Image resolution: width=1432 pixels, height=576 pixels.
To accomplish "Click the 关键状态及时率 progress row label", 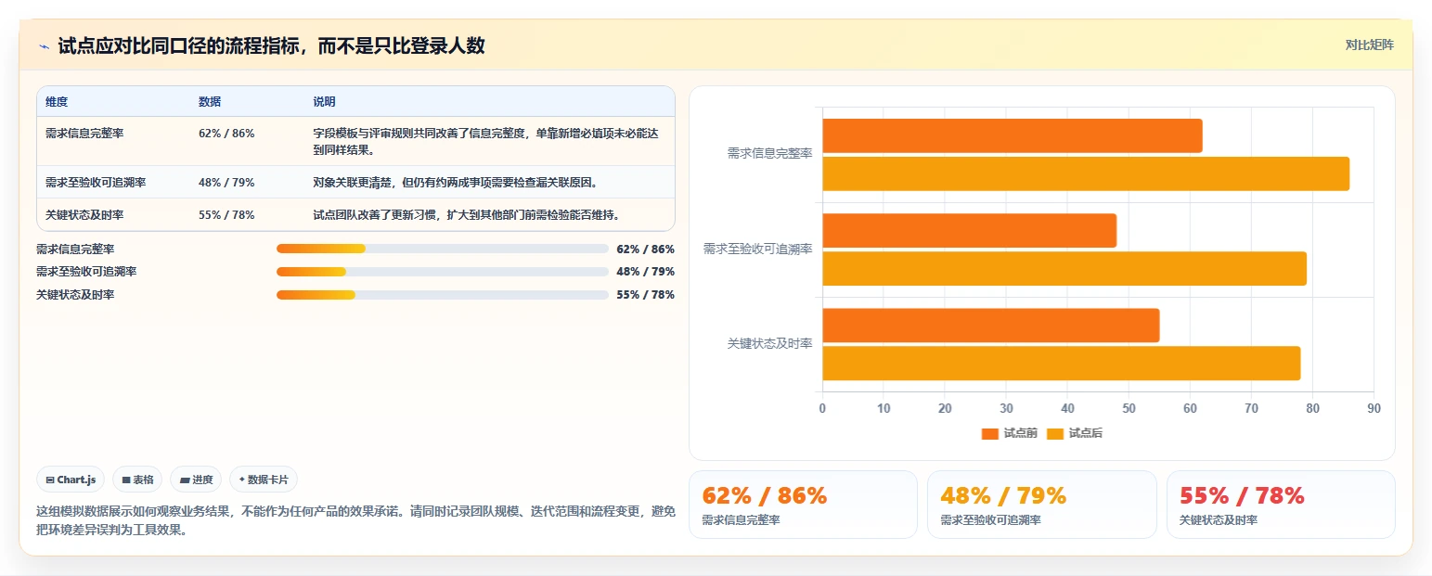I will coord(75,295).
